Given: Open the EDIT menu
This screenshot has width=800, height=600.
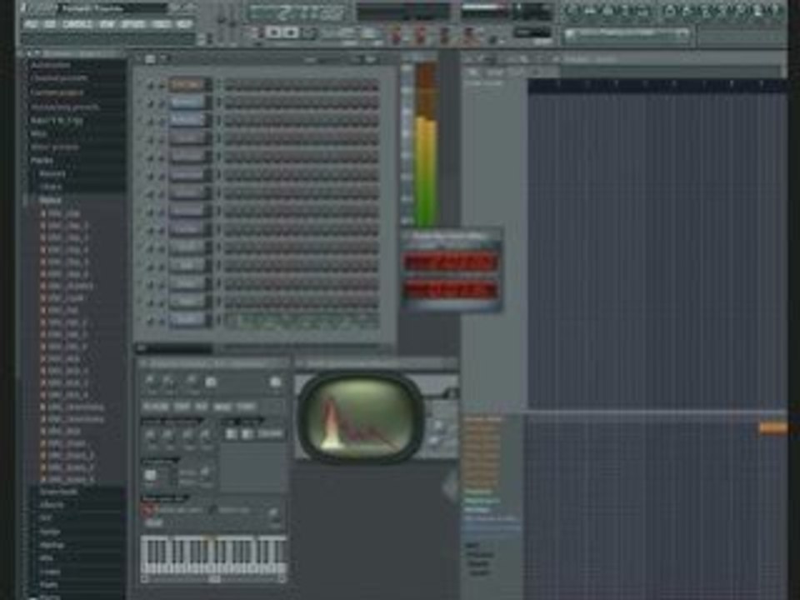Looking at the screenshot, I should coord(50,24).
